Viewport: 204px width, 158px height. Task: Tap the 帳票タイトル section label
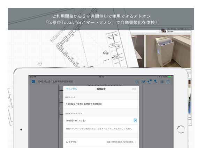(x=70, y=97)
